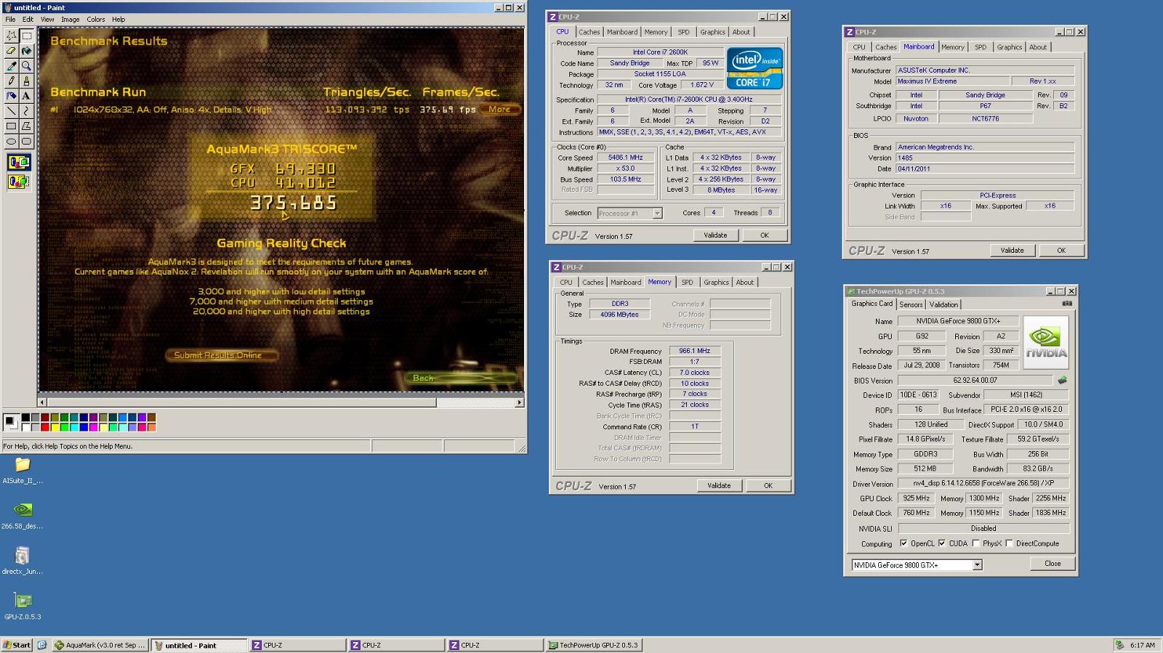
Task: Open the Colors menu in Paint
Action: pyautogui.click(x=96, y=20)
